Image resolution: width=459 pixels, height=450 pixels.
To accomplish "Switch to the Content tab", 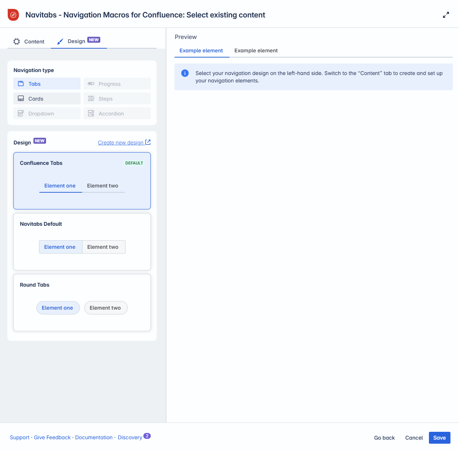I will pos(29,42).
